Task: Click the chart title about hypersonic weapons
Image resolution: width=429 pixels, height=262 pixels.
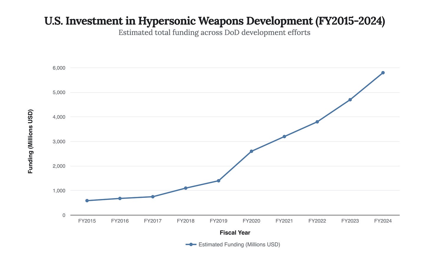Action: pyautogui.click(x=214, y=21)
